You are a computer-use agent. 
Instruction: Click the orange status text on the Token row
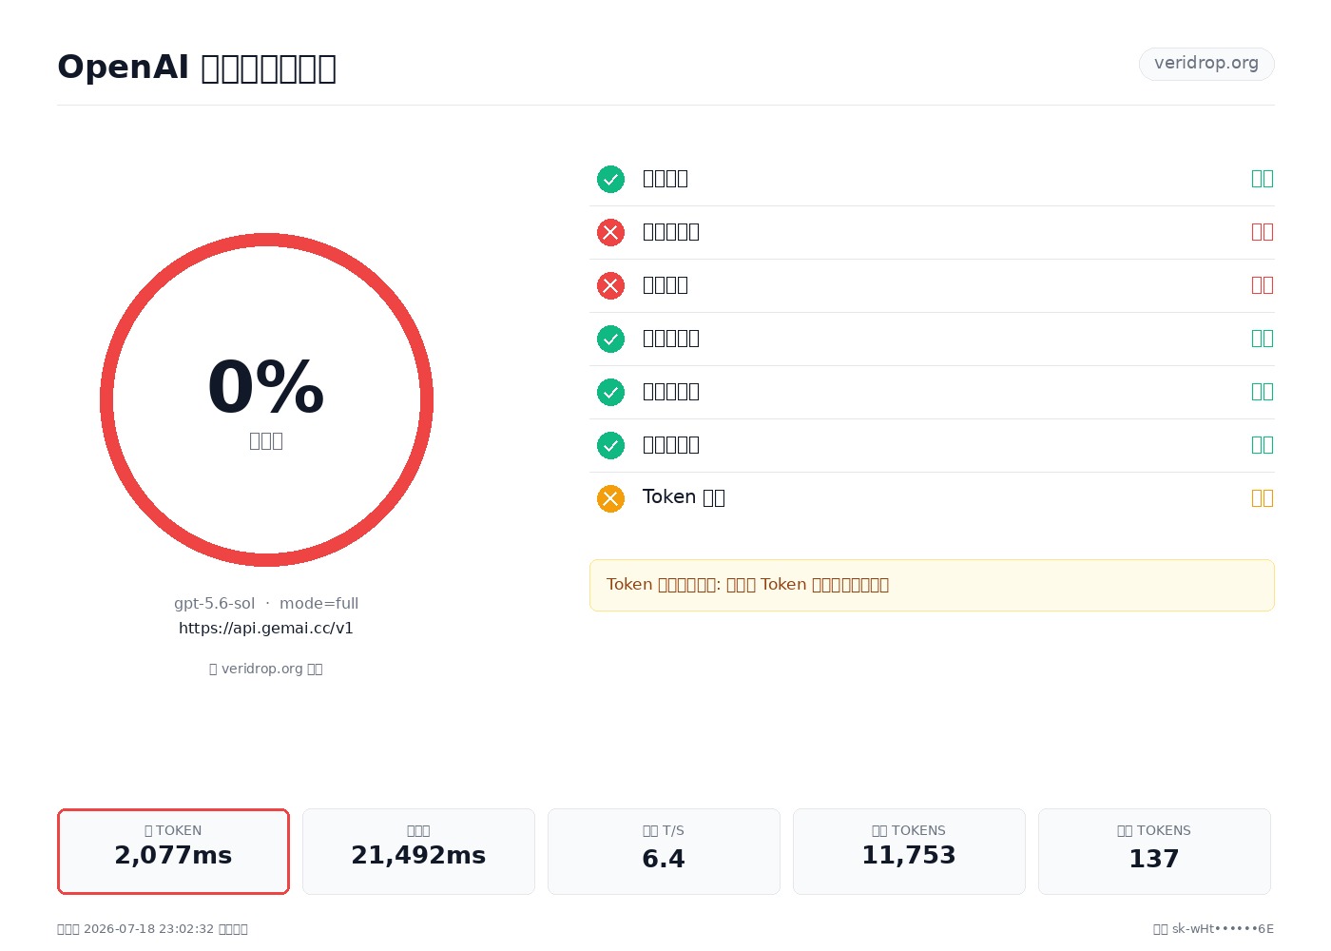pos(1263,497)
